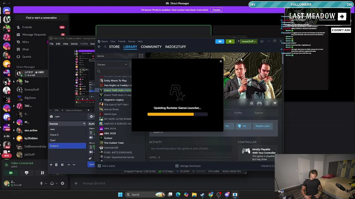
Task: Open the Games menu in Steam
Action: pos(131,41)
